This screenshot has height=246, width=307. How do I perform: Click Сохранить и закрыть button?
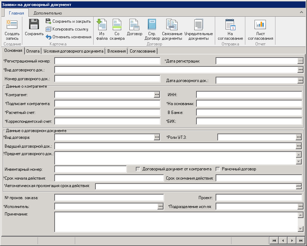tap(68, 21)
